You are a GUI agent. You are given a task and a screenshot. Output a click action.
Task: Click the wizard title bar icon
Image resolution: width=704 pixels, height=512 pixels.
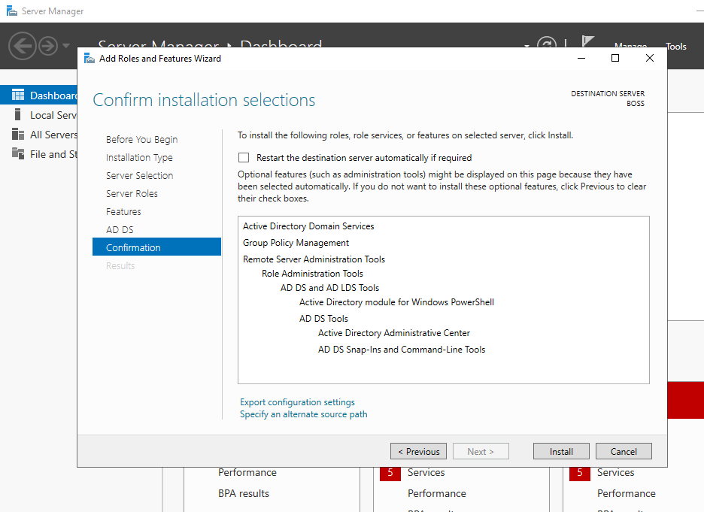[90, 59]
